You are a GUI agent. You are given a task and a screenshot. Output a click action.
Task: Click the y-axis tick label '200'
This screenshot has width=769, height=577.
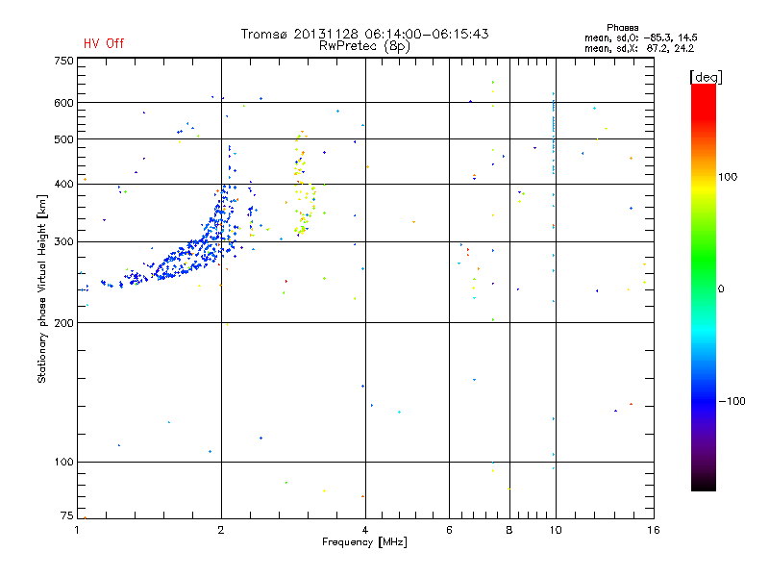click(63, 323)
